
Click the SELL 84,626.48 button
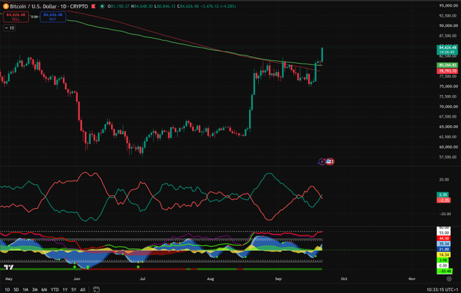pyautogui.click(x=16, y=17)
